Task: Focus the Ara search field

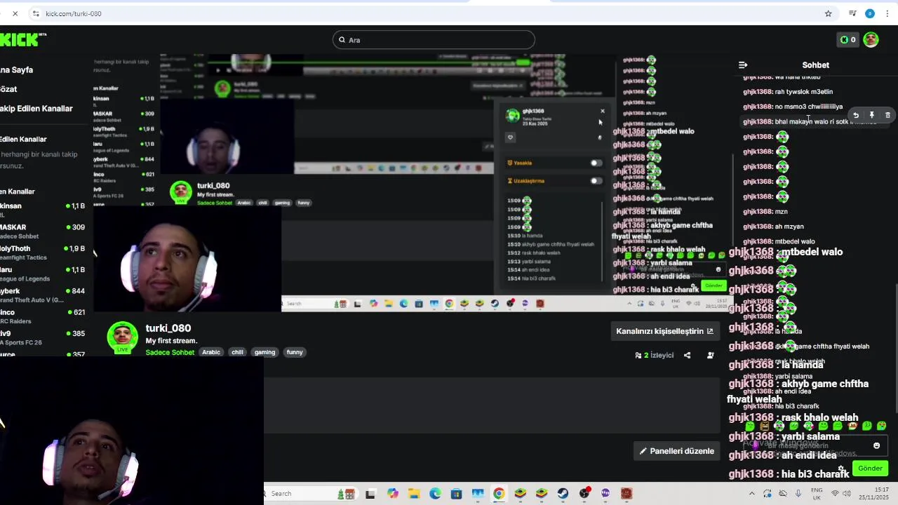Action: click(434, 40)
